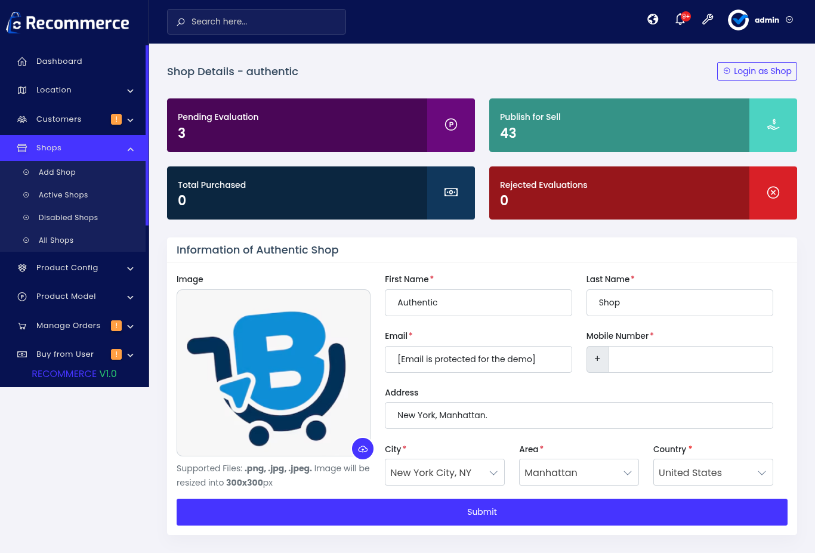Click the Publish for Sell card icon
The height and width of the screenshot is (553, 815).
coord(773,125)
